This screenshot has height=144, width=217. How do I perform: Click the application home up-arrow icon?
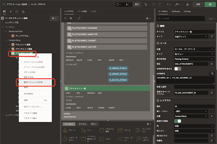click(4, 4)
